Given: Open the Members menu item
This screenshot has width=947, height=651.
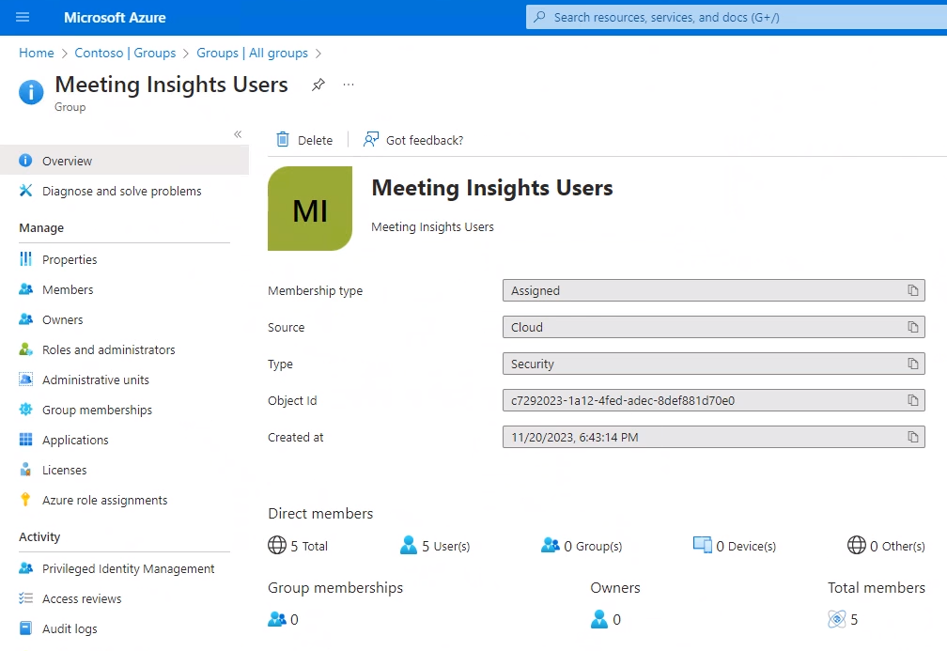Looking at the screenshot, I should 68,290.
